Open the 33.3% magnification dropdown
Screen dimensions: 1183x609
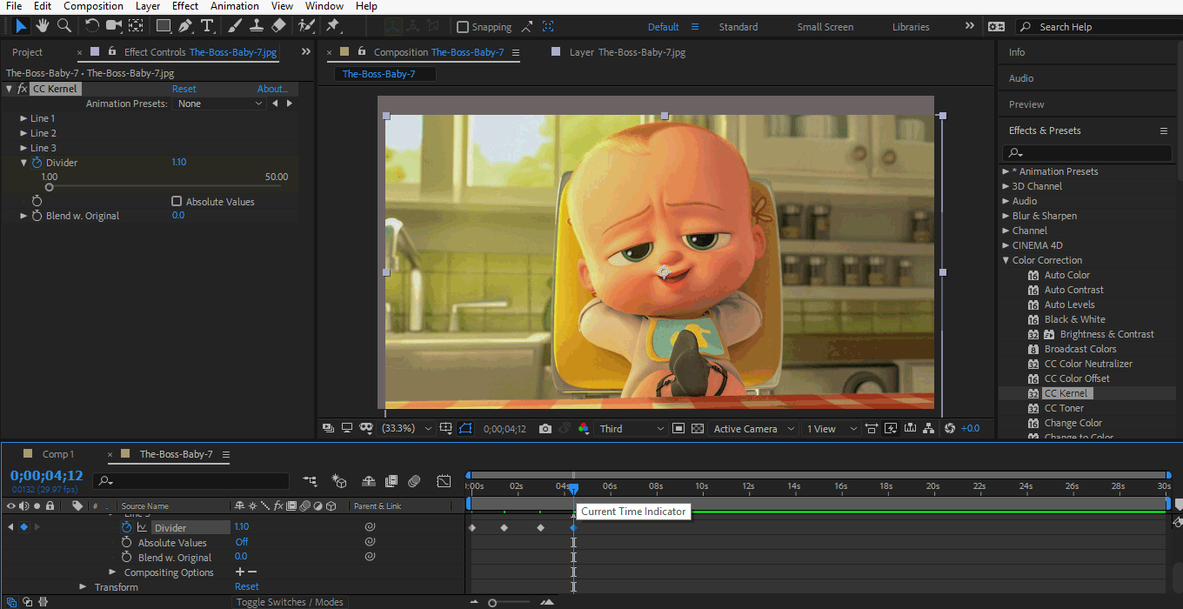point(405,428)
